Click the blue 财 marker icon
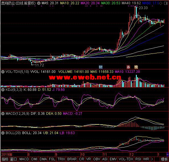169x162 pixels. click(x=101, y=67)
